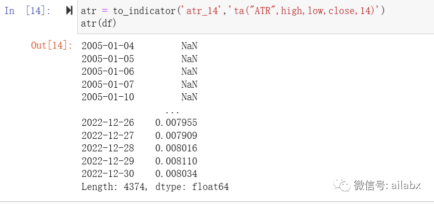
Task: Click the 2022-12-29 date in output
Action: (108, 161)
